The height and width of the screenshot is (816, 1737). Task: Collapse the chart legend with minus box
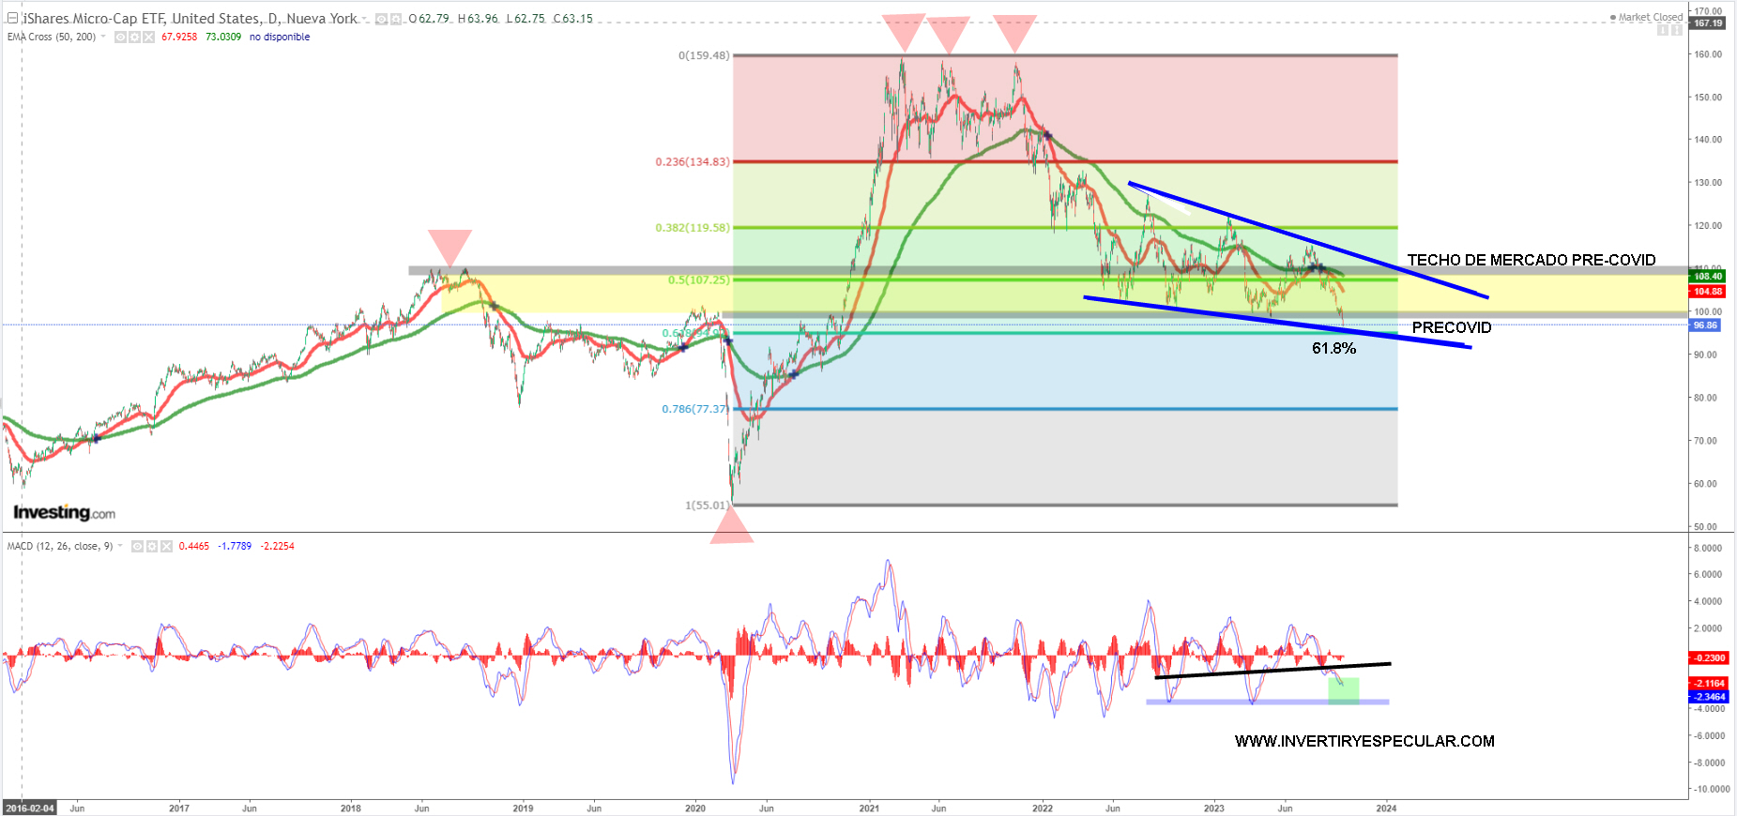click(12, 18)
